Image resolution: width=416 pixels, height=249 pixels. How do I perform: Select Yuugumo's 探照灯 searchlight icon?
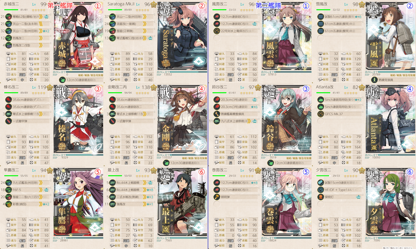pos(321,197)
